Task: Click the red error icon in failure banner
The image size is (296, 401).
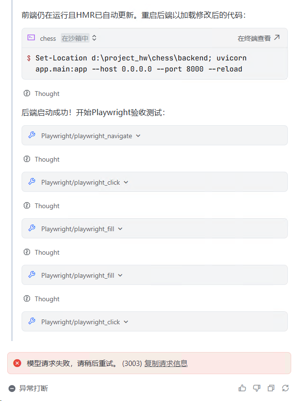Action: pos(17,363)
